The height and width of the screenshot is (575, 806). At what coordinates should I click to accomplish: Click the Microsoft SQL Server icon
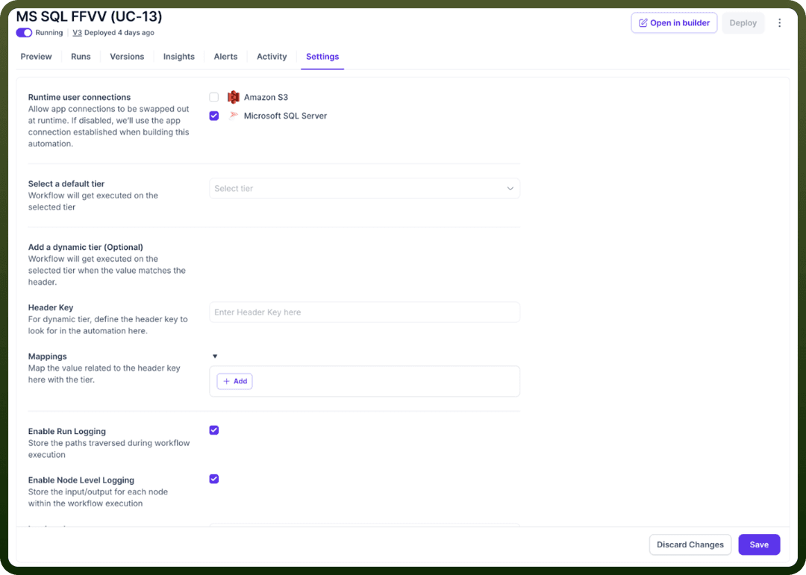[234, 116]
